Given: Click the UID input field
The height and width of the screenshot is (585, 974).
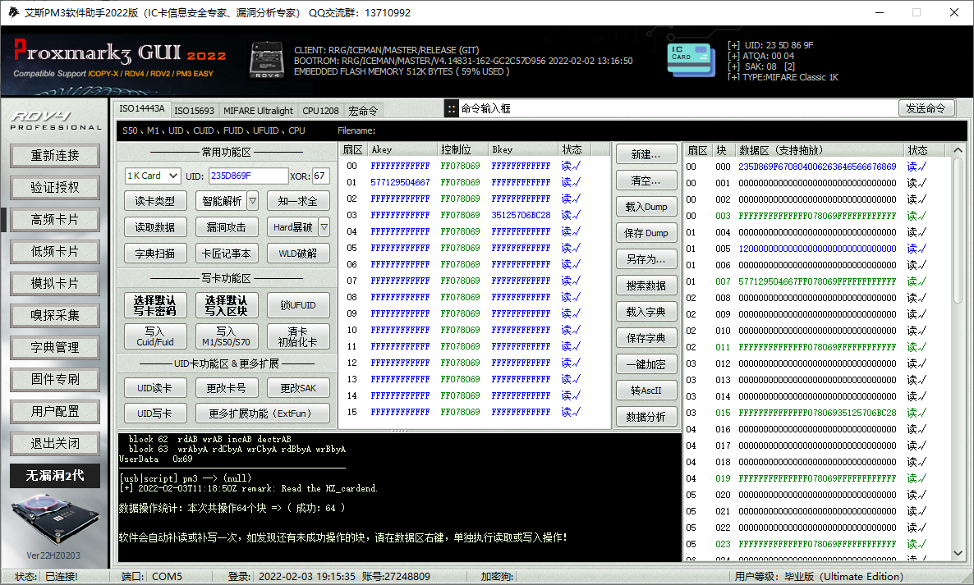Looking at the screenshot, I should point(248,176).
